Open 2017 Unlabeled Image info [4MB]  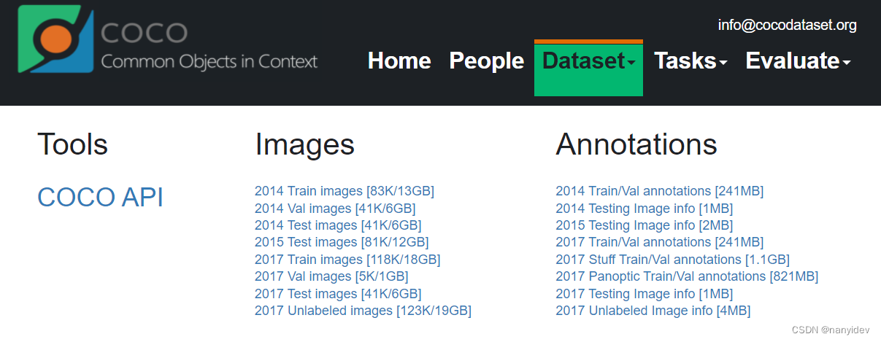click(x=653, y=311)
